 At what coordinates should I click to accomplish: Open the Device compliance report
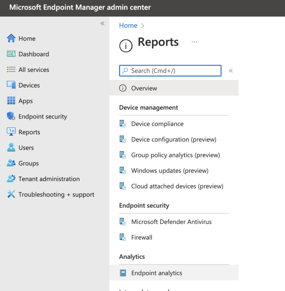click(157, 124)
